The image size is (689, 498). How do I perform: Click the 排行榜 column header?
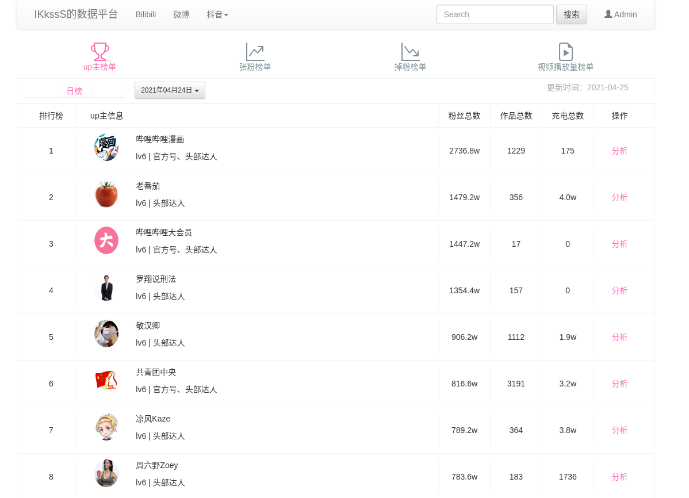click(51, 116)
